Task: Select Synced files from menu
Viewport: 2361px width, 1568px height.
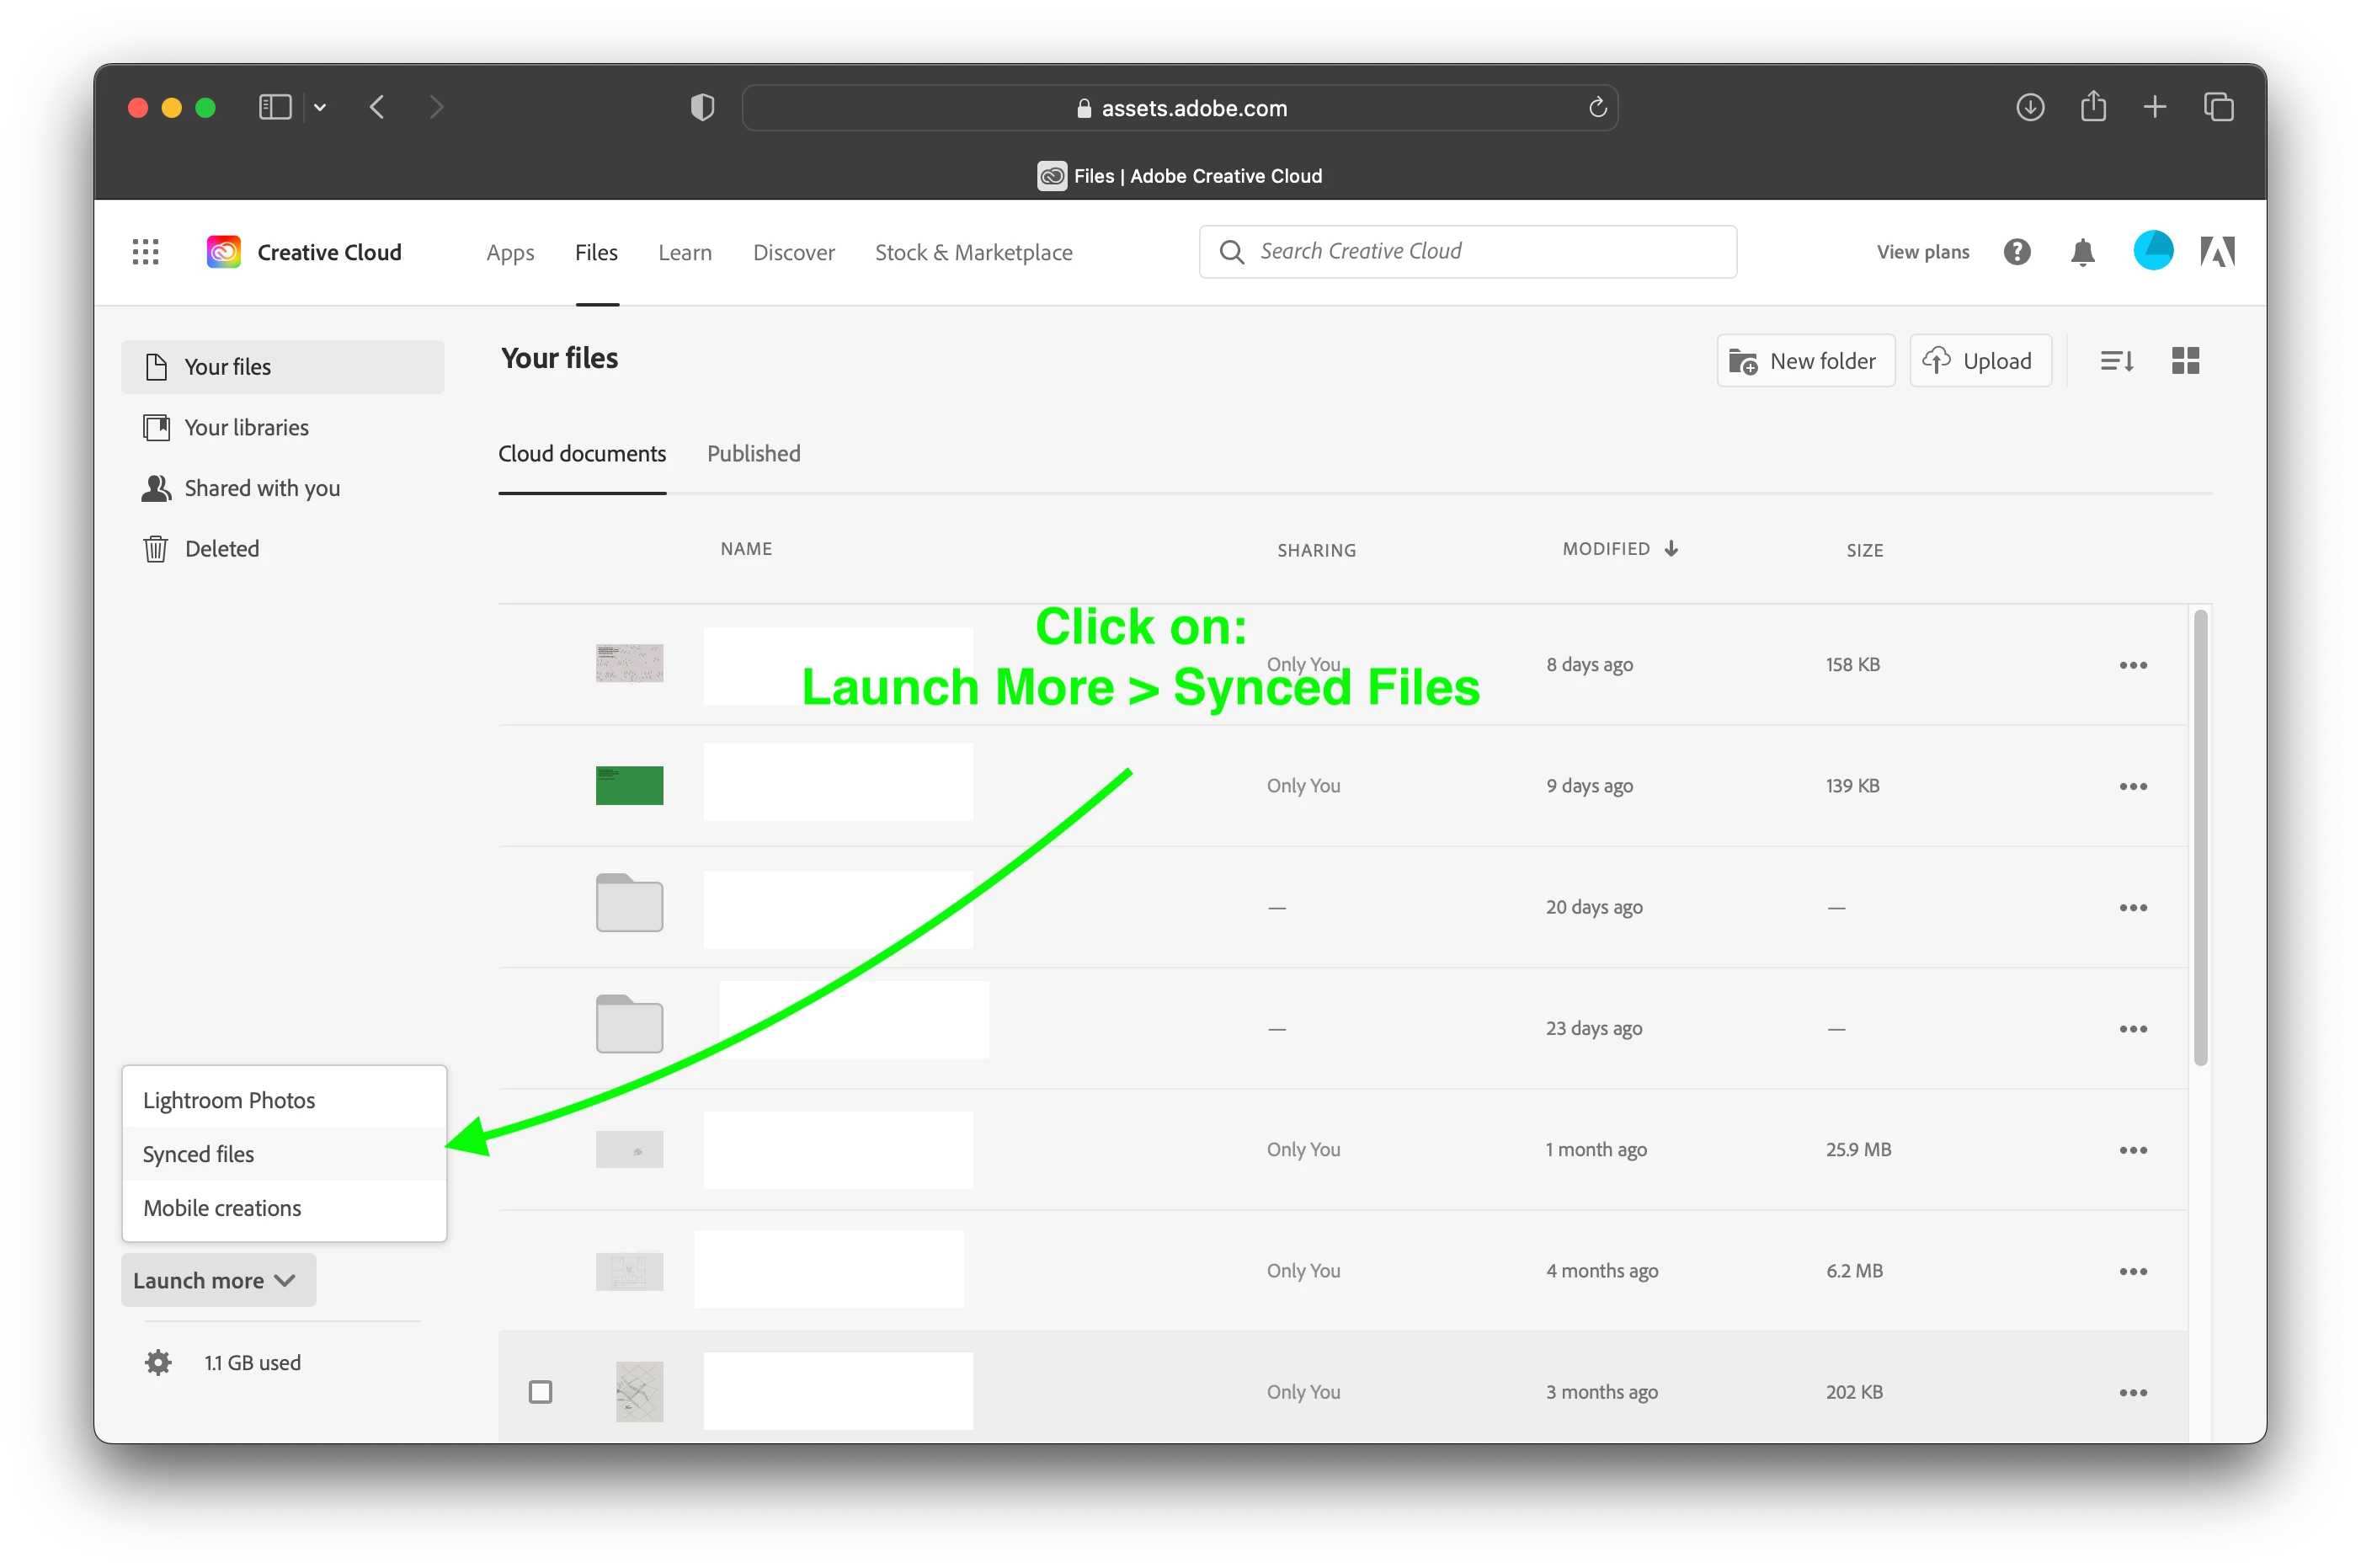Action: [199, 1154]
